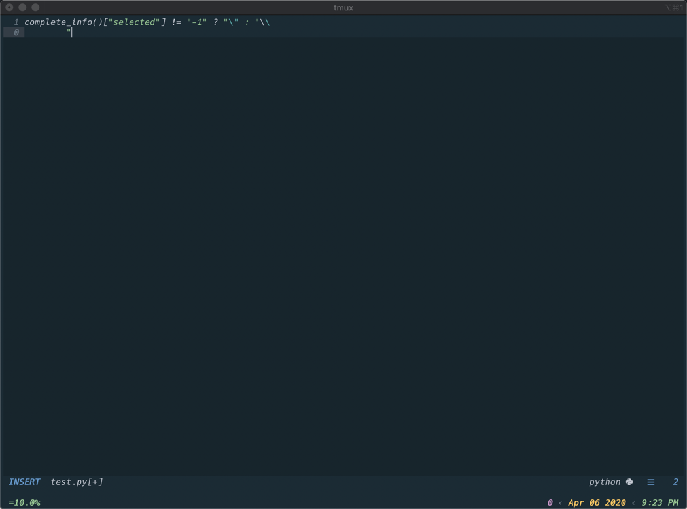Click the line count 2 in statusline

(675, 482)
